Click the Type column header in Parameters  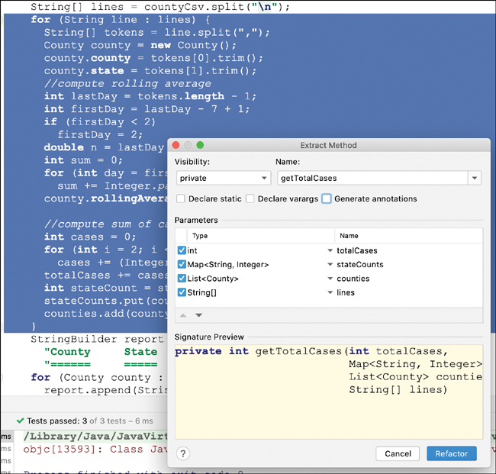[x=200, y=236]
